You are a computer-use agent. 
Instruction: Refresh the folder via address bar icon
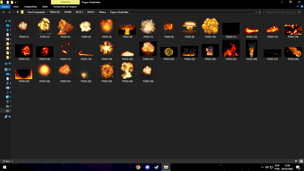tap(260, 12)
